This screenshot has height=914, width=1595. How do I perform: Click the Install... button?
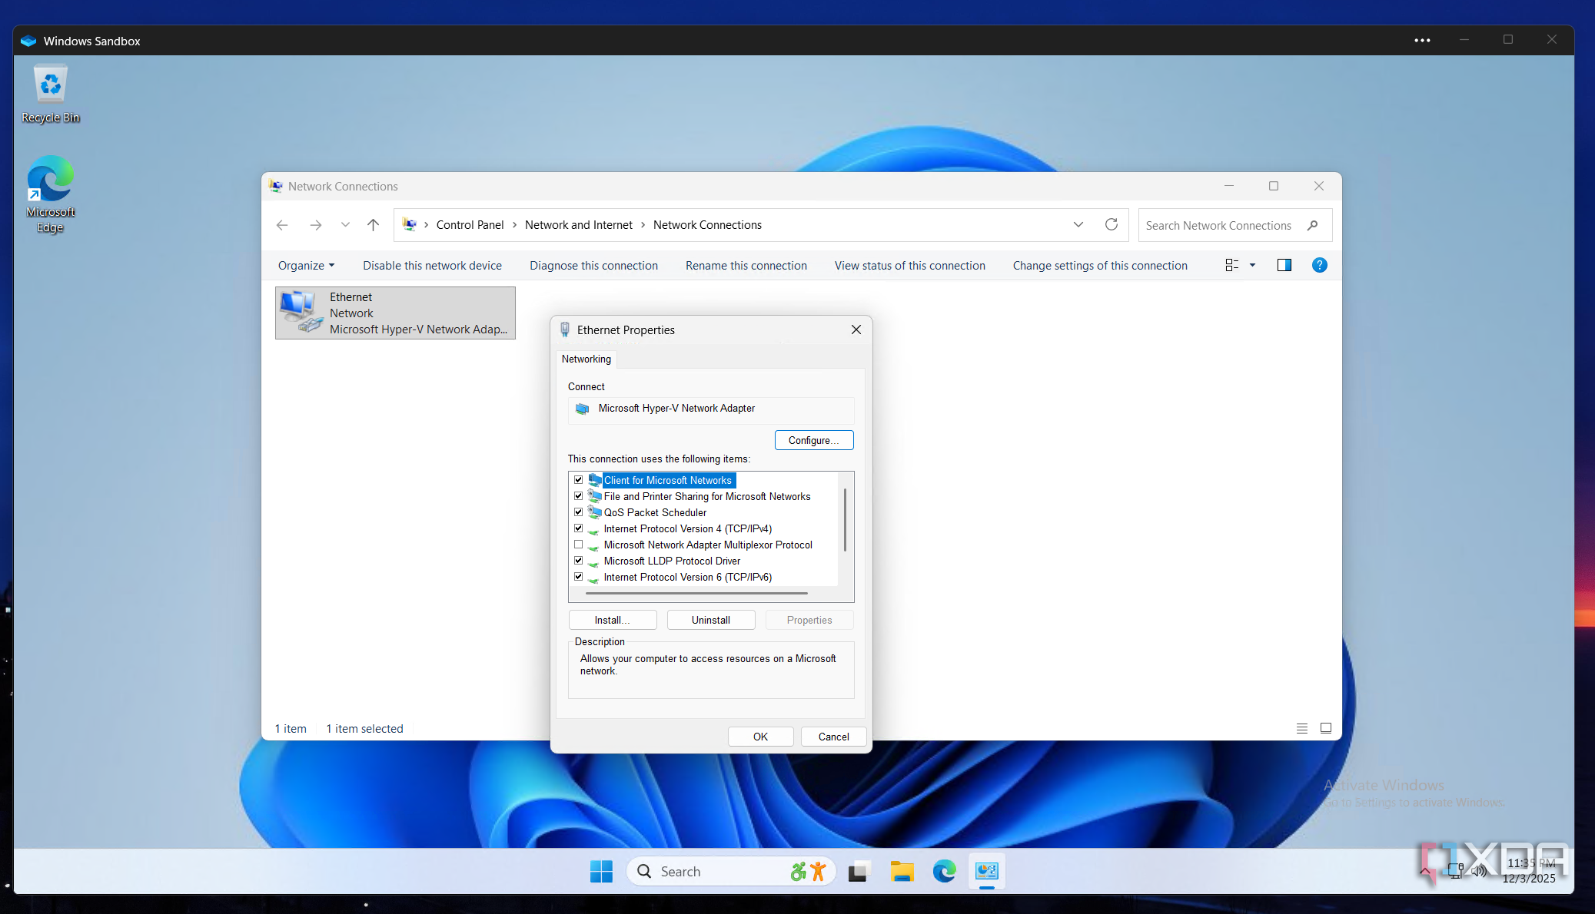click(x=613, y=620)
